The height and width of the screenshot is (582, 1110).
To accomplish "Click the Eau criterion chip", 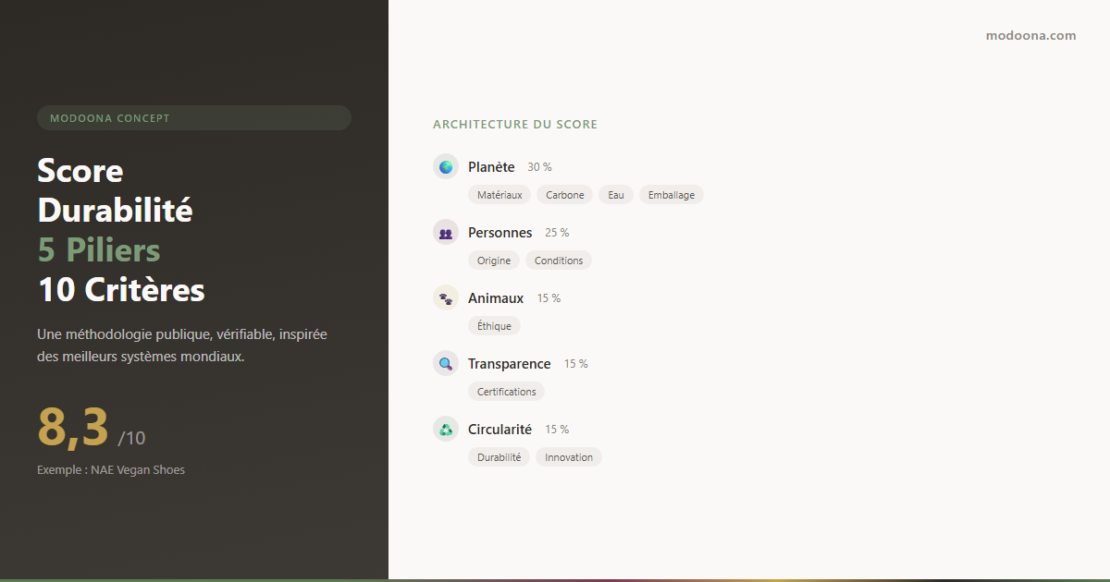I will [616, 195].
